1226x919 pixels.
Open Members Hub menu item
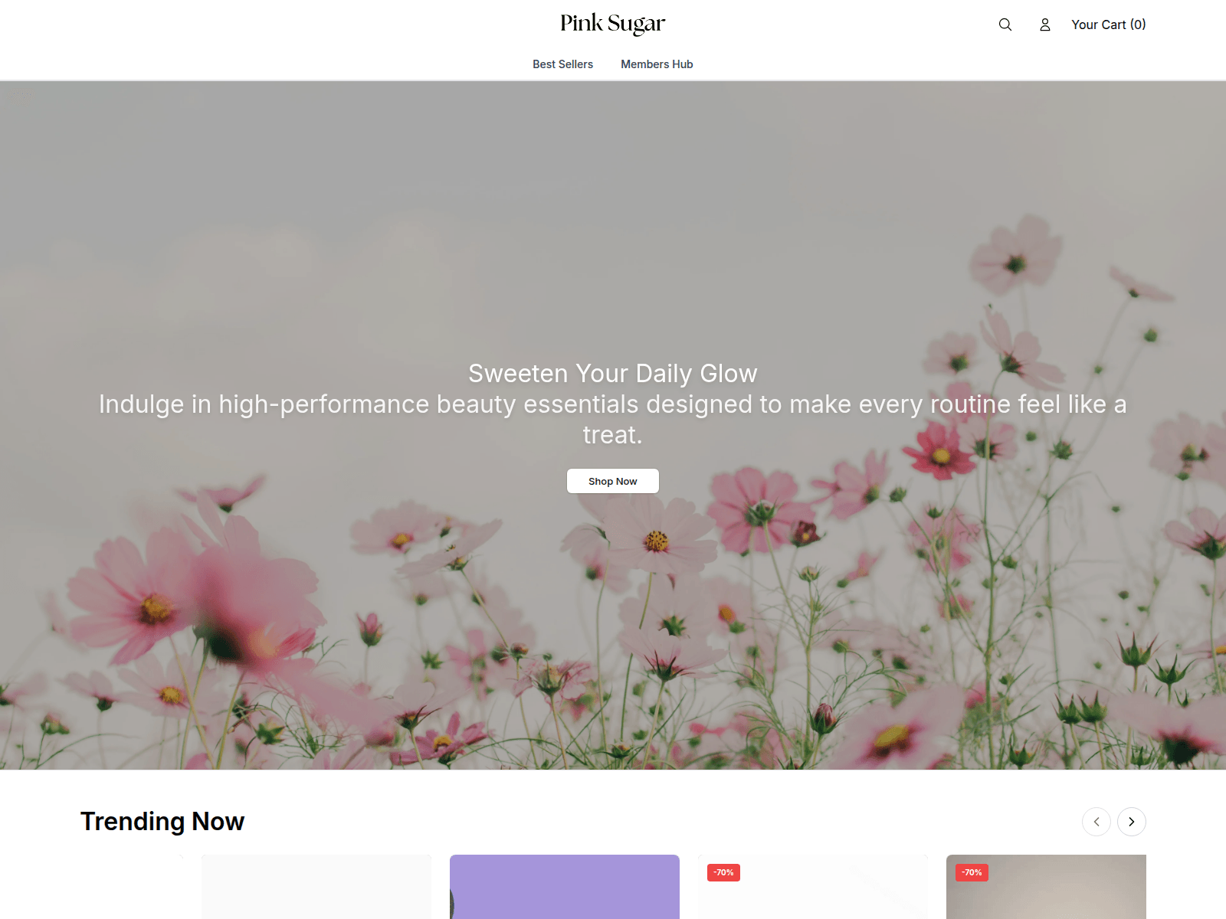pos(657,64)
